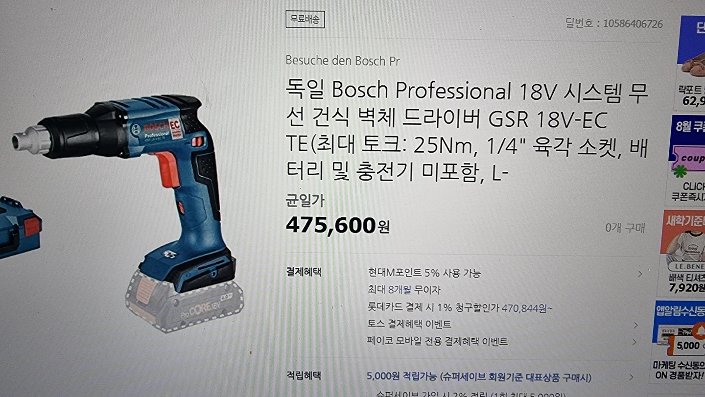Open the 페이코 모바일 전용 결제혜택 이벤트 link
Screen dimensions: 705x397
[x=437, y=341]
